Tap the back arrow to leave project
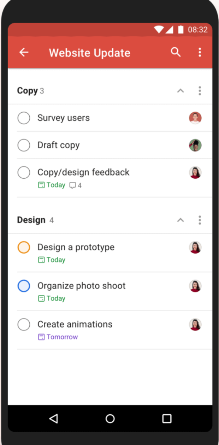The height and width of the screenshot is (445, 219). pyautogui.click(x=23, y=52)
